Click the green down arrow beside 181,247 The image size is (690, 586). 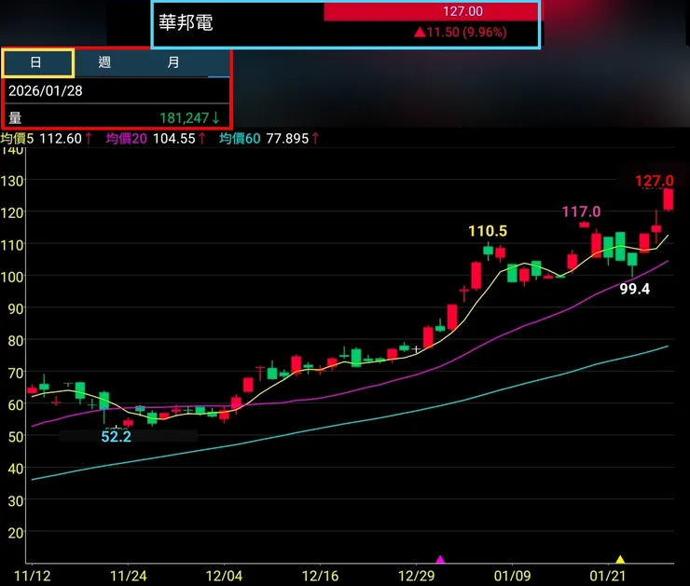tap(215, 117)
